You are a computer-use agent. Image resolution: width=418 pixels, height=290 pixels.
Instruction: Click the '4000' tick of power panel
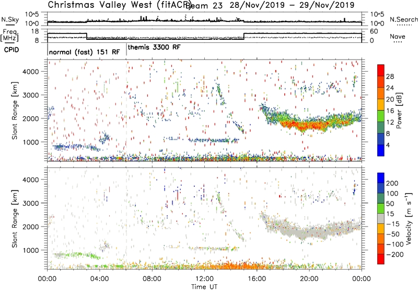point(31,72)
